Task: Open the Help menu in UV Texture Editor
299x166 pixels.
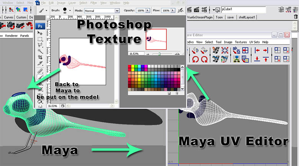Action: [x=265, y=42]
